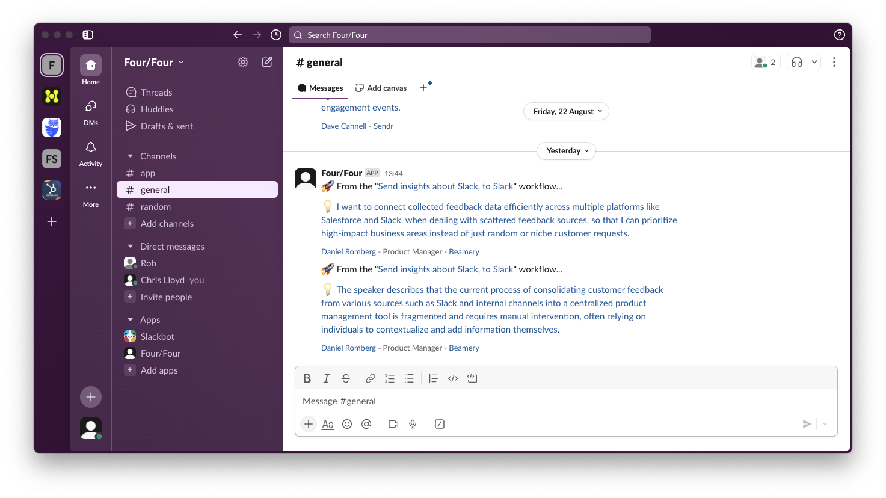Open the user profile avatar
Viewport: 886px width, 498px height.
91,428
